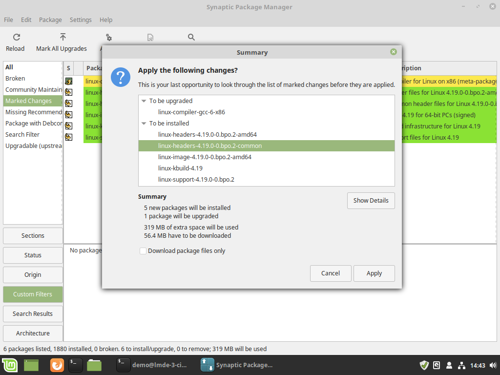Switch to the demo@lmde terminal taskbar window
The image size is (500, 375).
pyautogui.click(x=152, y=365)
